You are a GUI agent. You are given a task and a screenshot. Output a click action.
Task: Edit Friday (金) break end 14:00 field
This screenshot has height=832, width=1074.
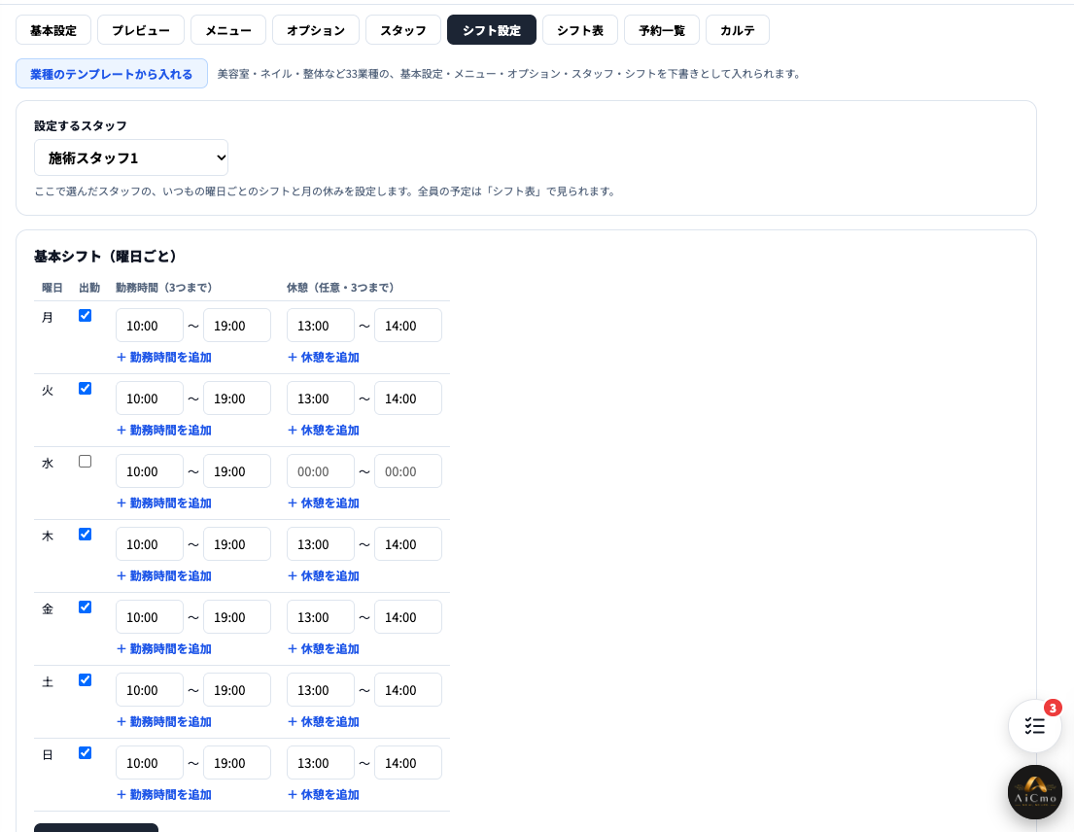click(x=408, y=617)
